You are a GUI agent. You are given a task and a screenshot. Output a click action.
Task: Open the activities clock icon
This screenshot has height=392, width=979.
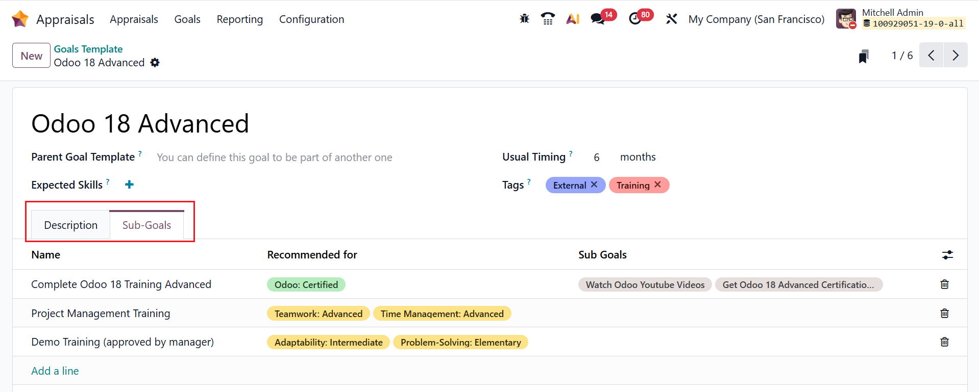pyautogui.click(x=635, y=19)
